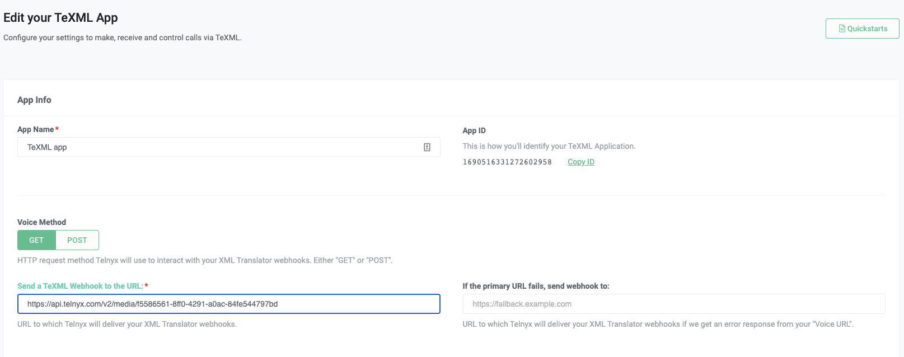Click the "Edit your TeXML App" heading
Screen dimensions: 904x357
(60, 17)
